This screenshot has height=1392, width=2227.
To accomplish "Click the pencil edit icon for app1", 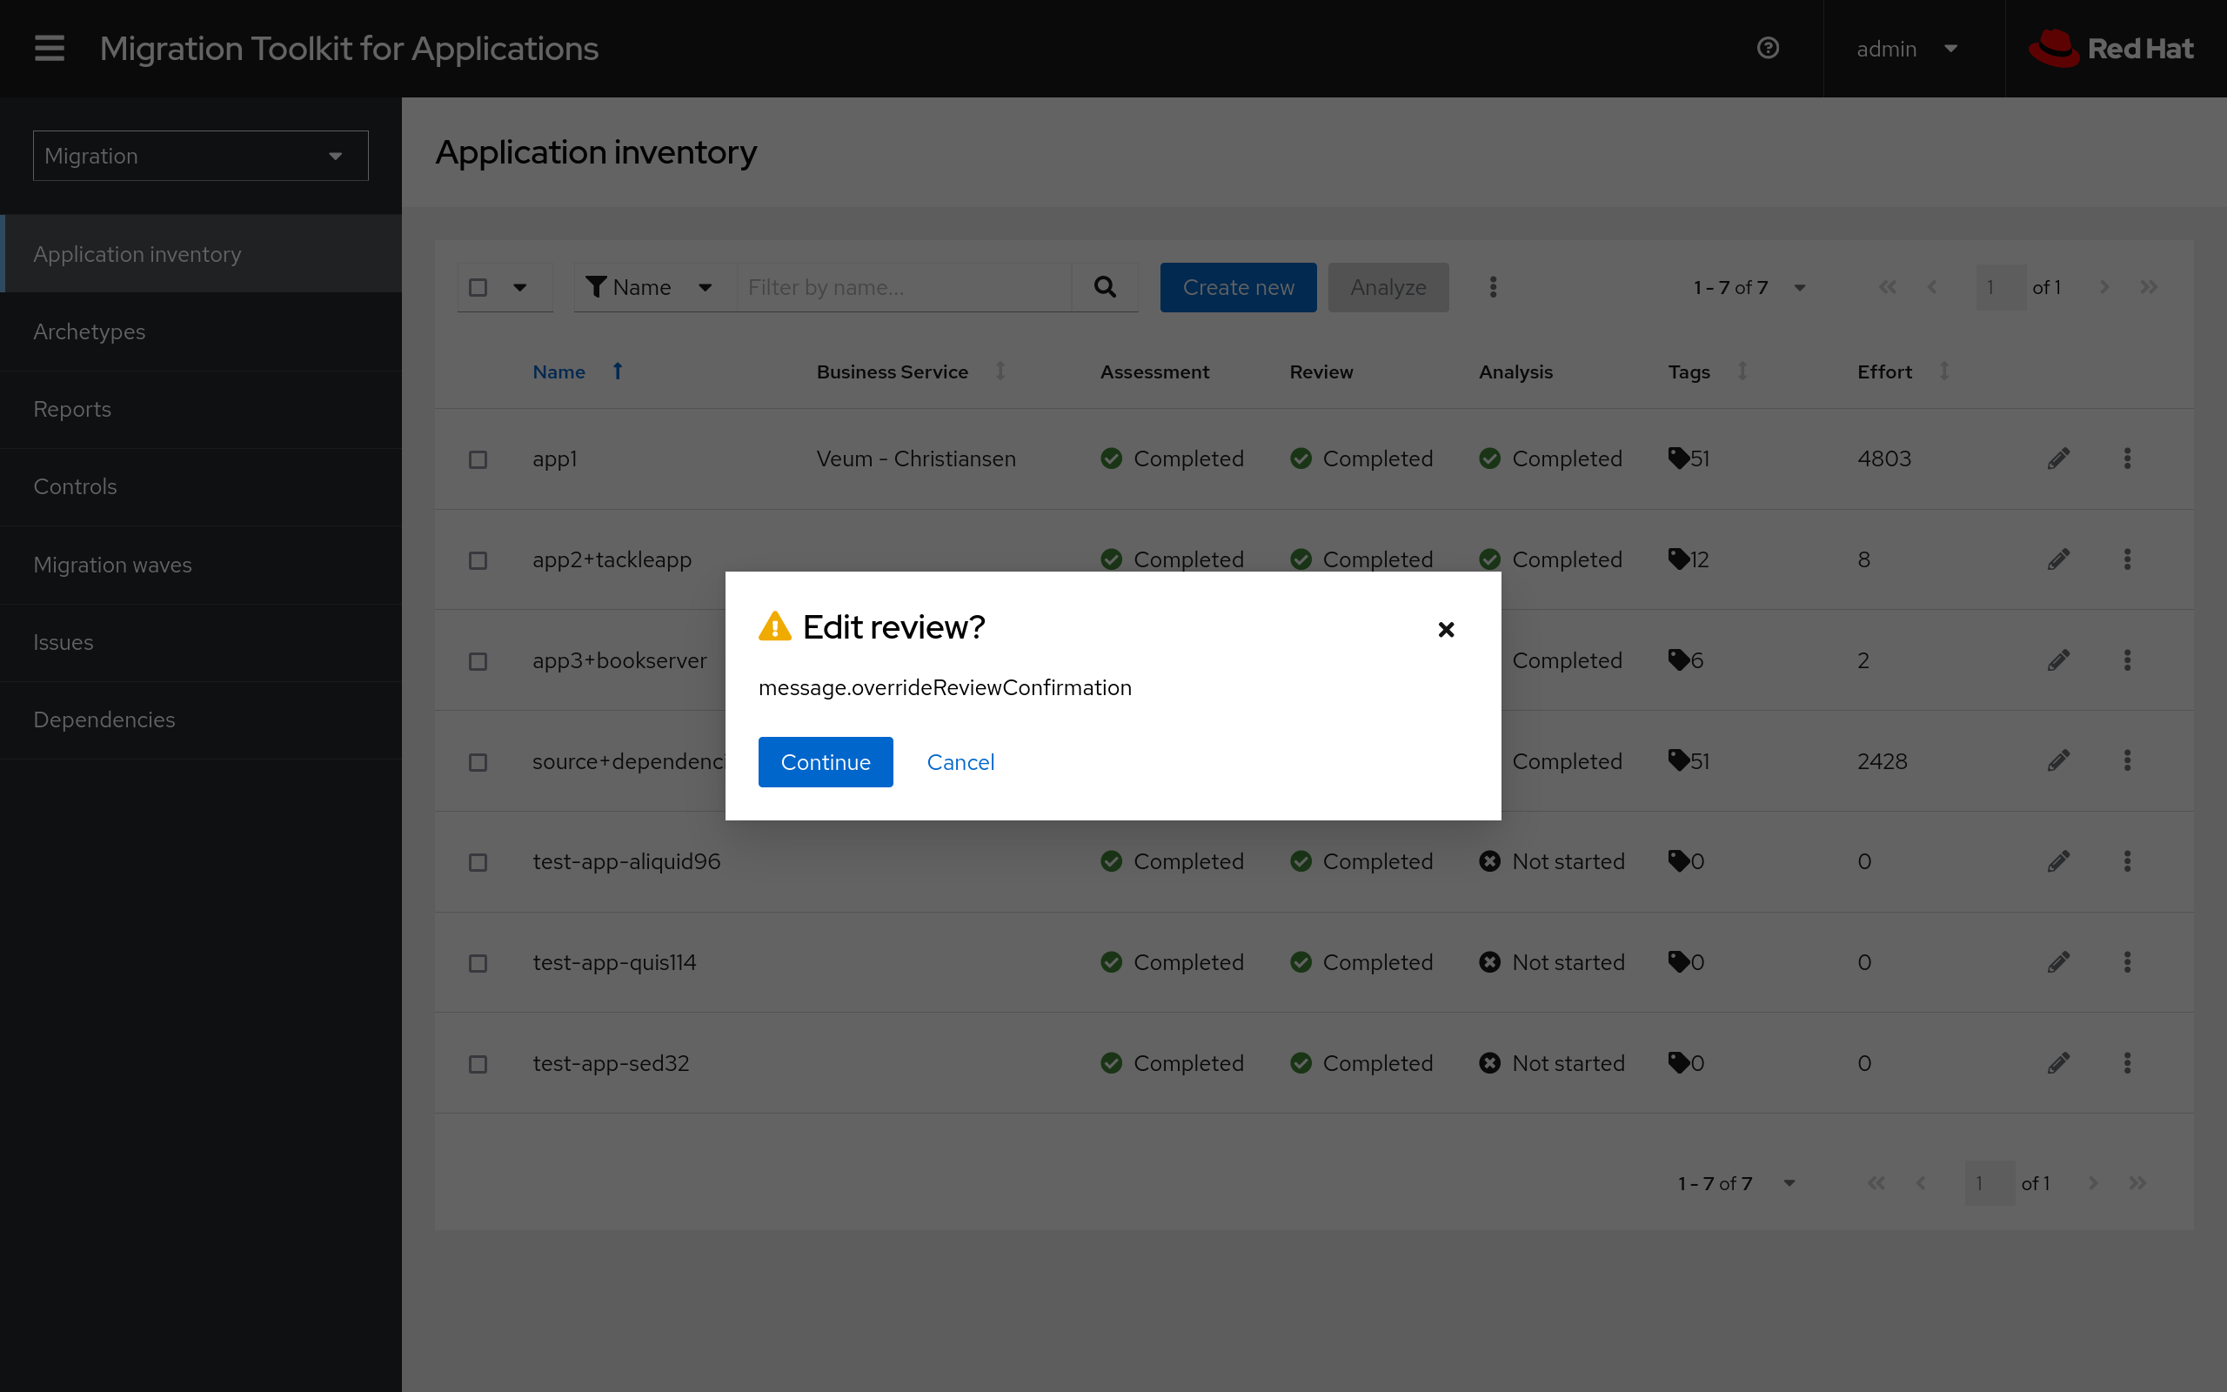I will point(2058,458).
